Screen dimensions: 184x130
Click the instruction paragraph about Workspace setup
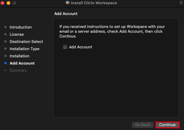(112, 31)
